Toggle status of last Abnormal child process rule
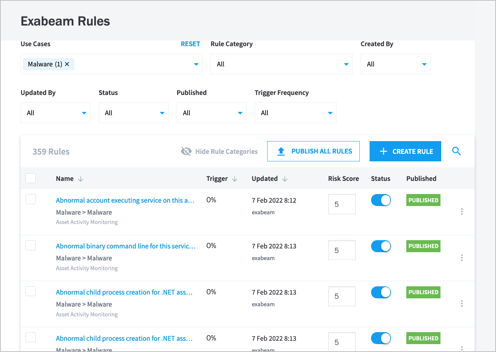Screen dimensions: 496x352 (x=381, y=338)
